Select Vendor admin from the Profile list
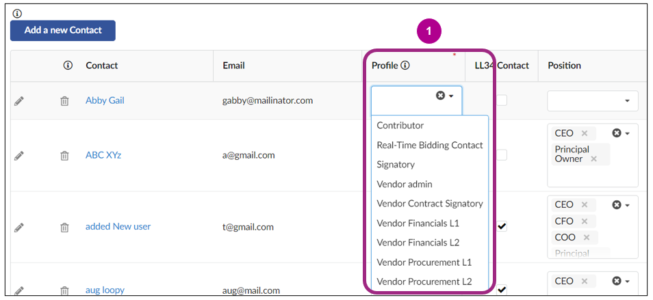 pos(405,184)
